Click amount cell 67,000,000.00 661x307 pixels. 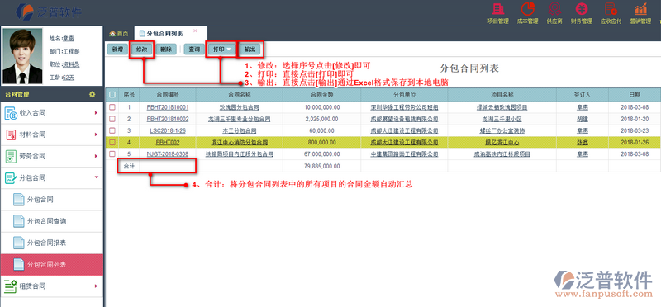click(322, 154)
